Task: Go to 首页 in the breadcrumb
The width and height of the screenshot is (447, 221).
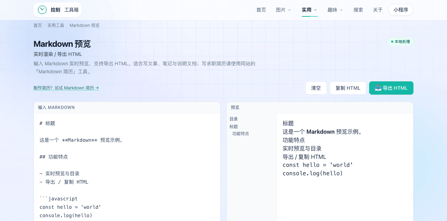Action: pos(38,25)
